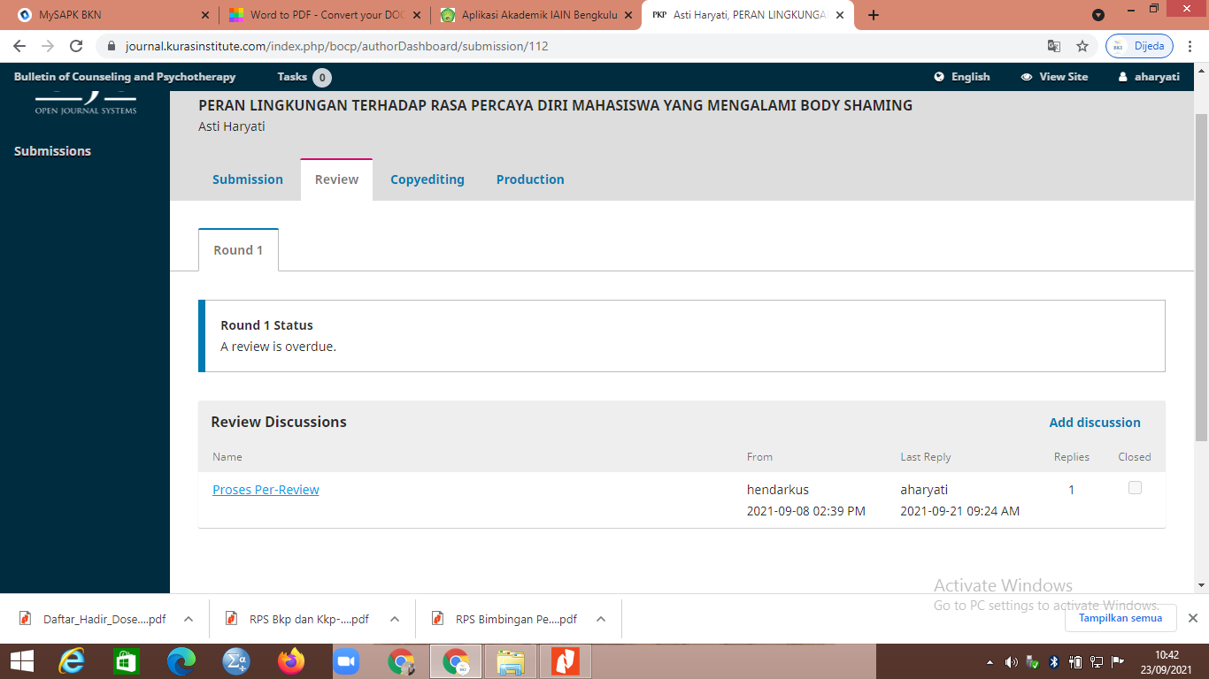Open Microsoft Edge from the taskbar
The height and width of the screenshot is (679, 1209).
tap(181, 661)
